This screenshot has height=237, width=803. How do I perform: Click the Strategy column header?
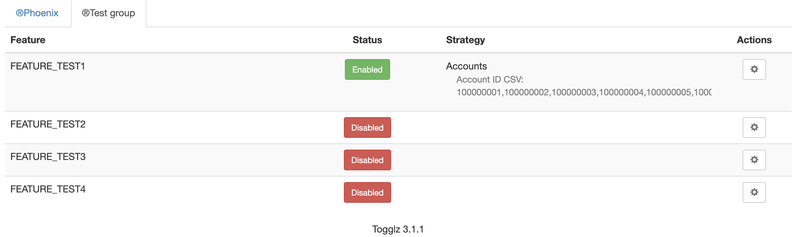pyautogui.click(x=466, y=40)
